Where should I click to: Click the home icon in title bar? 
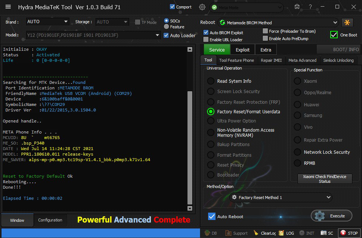pos(297,7)
